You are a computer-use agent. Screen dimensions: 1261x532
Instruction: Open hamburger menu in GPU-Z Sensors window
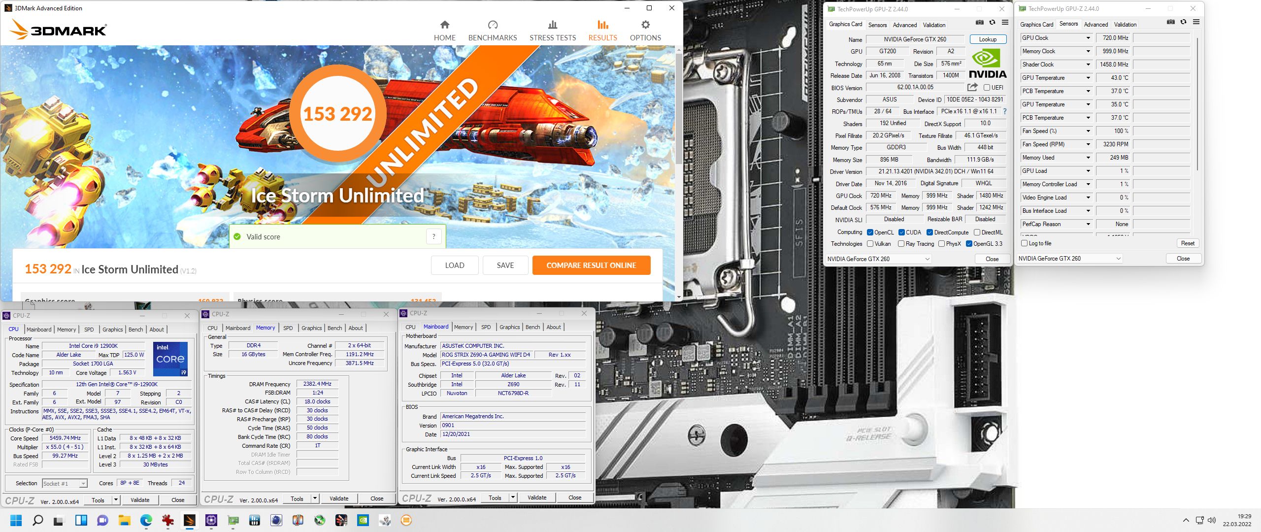(1196, 22)
